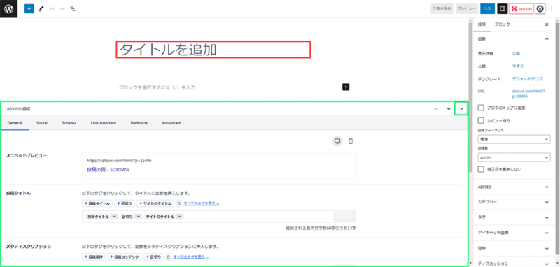Open dropdown on サイトのタイトル tag in field
560x267 pixels.
click(180, 217)
